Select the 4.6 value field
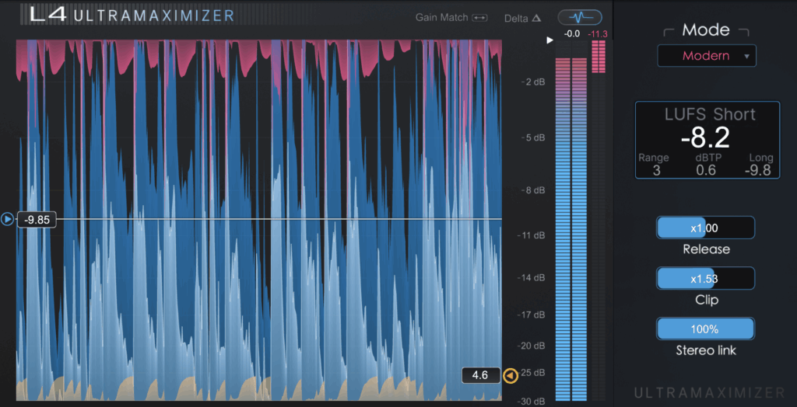This screenshot has width=797, height=407. click(480, 375)
